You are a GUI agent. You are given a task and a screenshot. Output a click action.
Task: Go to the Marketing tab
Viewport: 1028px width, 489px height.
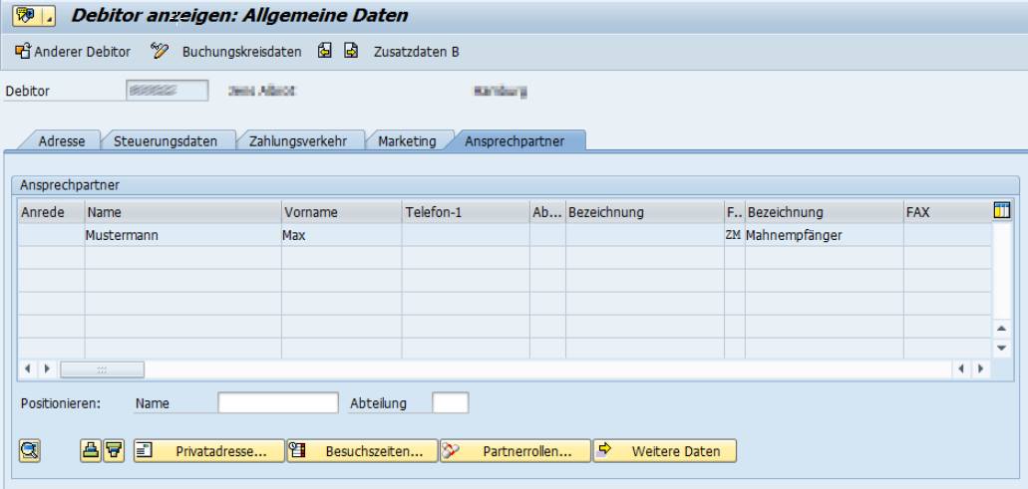pyautogui.click(x=407, y=142)
